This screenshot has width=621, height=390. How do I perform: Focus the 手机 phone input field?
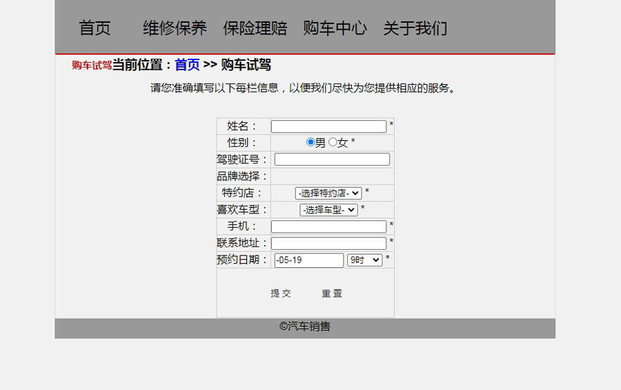tap(328, 226)
